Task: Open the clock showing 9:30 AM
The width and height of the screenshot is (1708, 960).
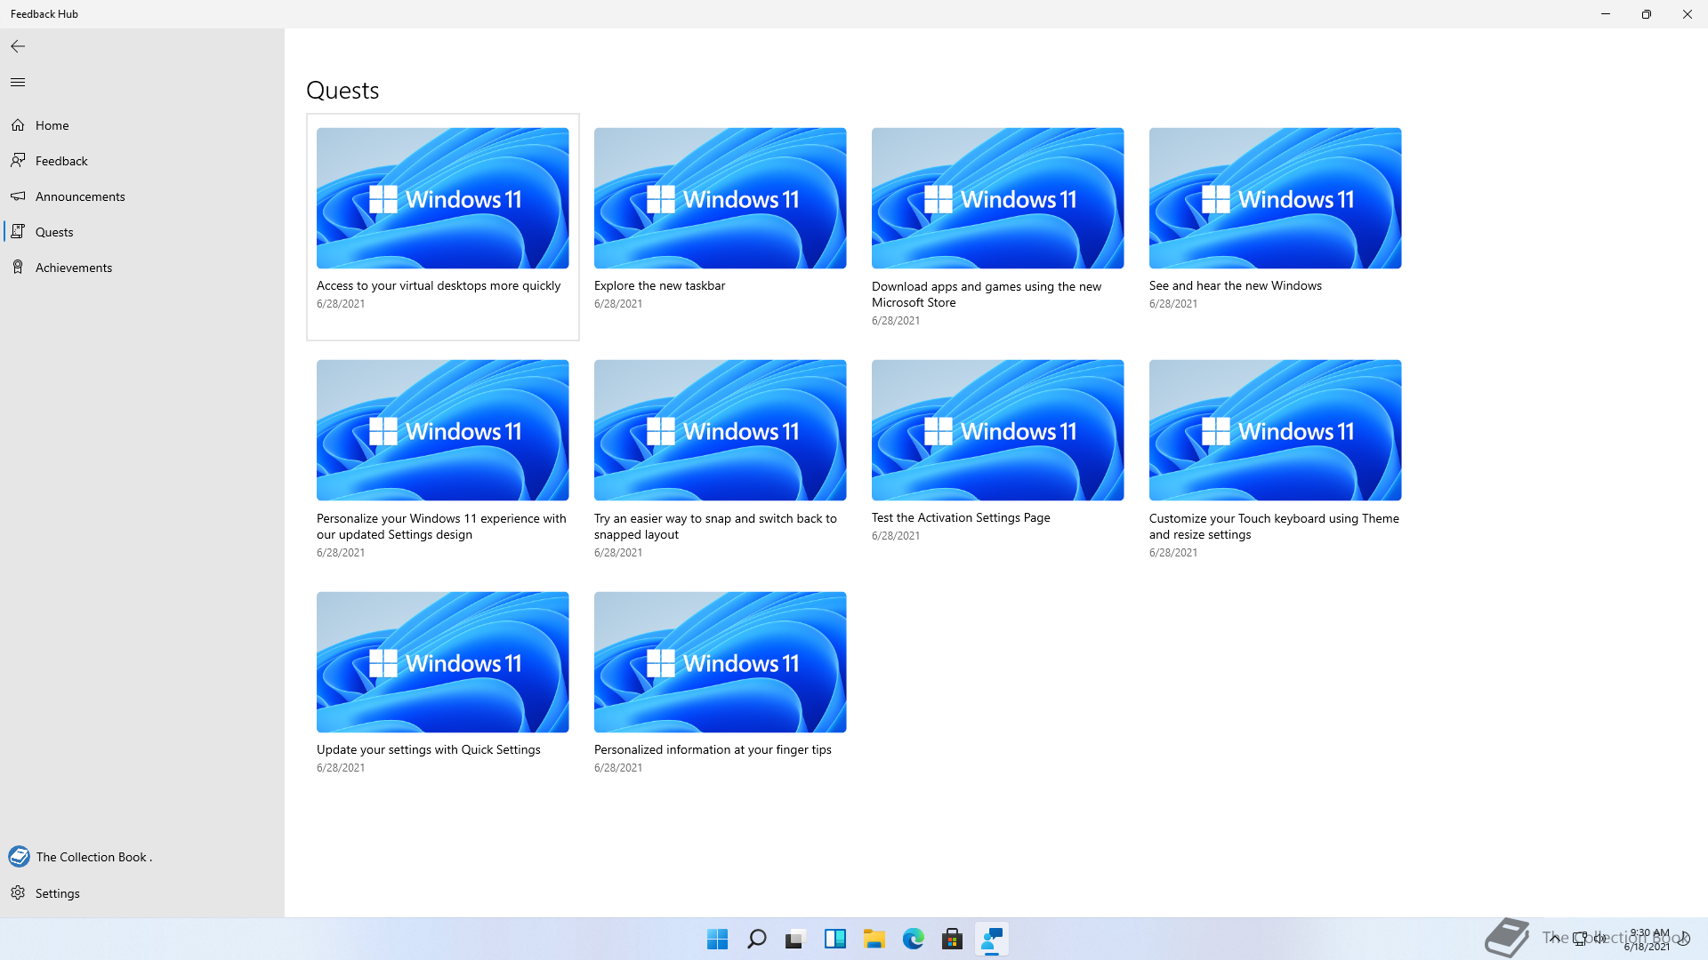Action: (1648, 940)
